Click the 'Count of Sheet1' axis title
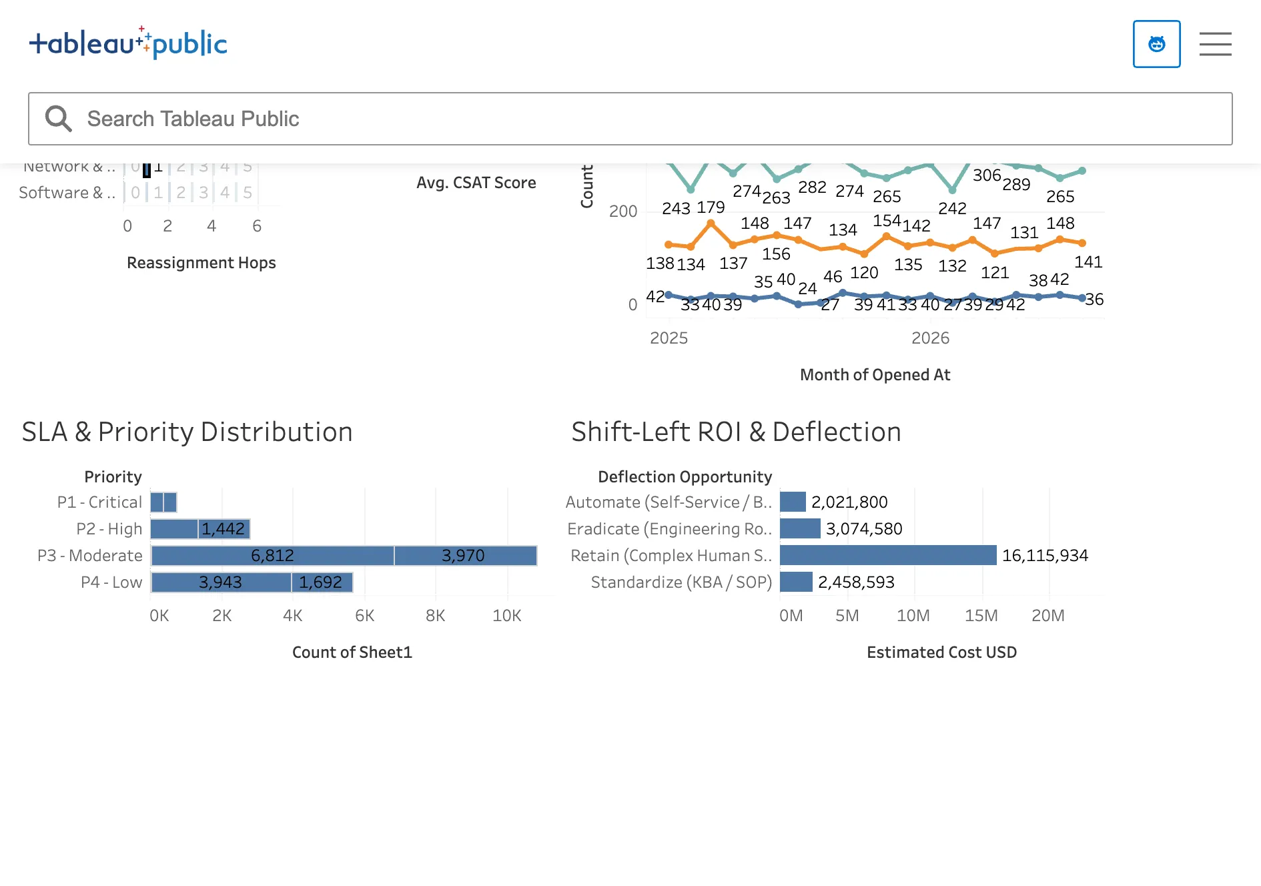1261x886 pixels. (352, 652)
